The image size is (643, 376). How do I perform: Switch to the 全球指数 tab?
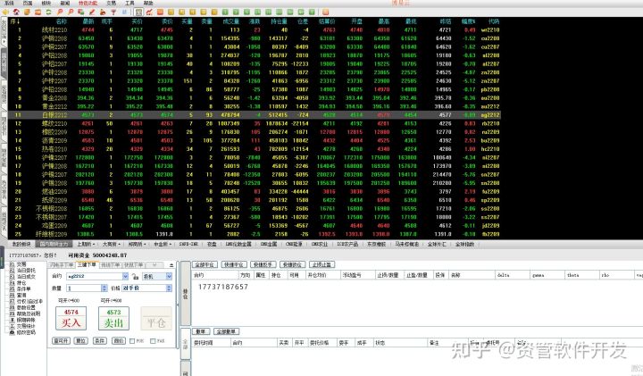464,244
